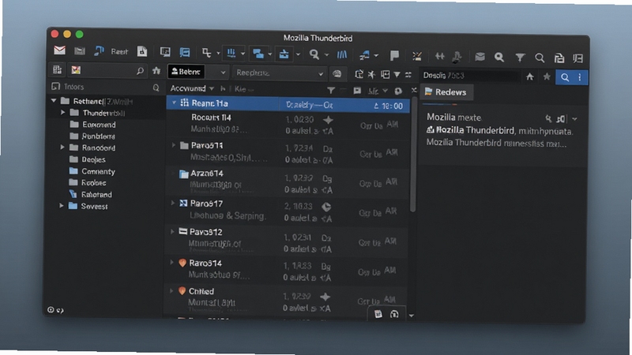Click the message list vertical scrollbar
The image size is (632, 355).
[412, 155]
